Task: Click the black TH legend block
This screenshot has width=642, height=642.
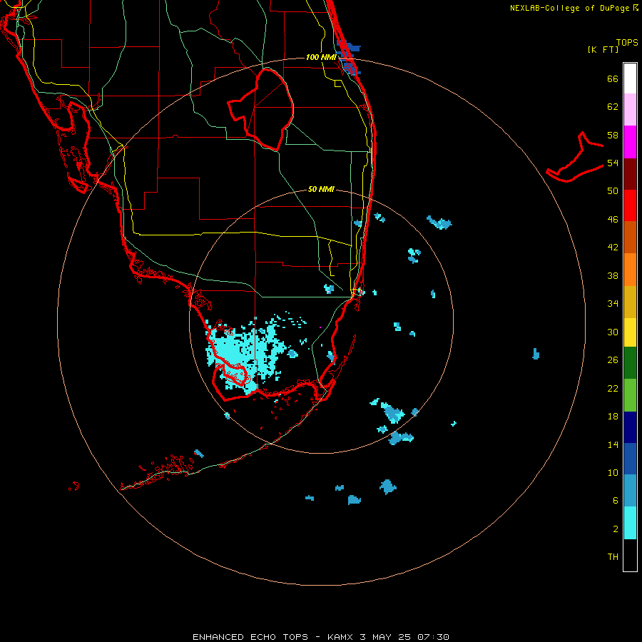Action: (630, 555)
